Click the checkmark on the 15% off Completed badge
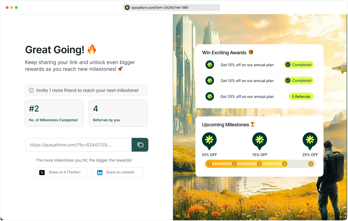Viewport: 348px width, 221px height. 288,80
